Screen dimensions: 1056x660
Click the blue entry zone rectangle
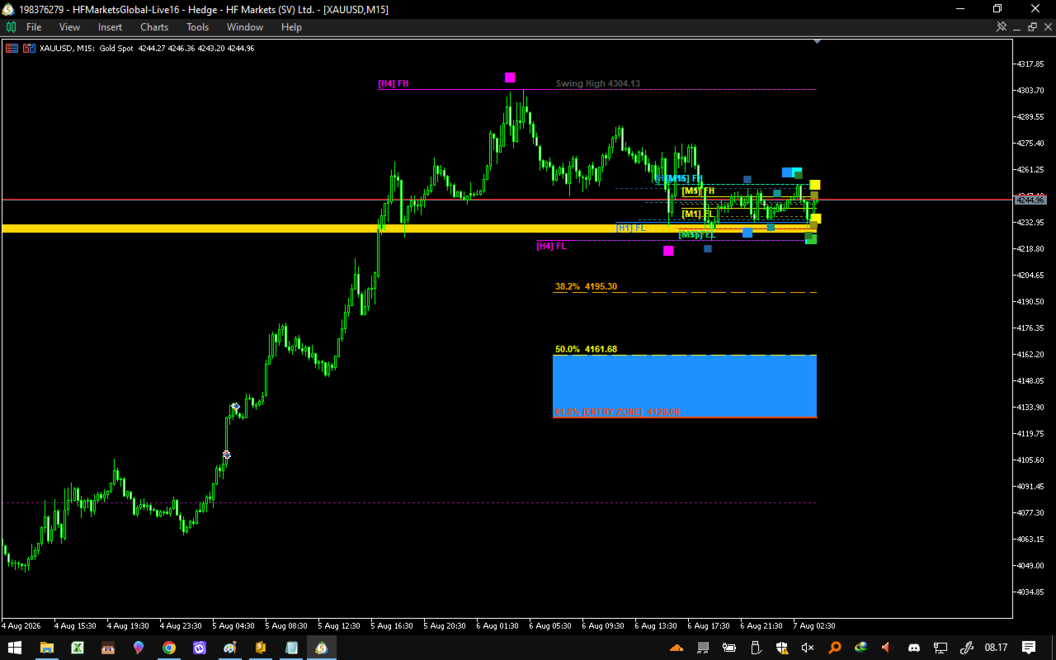click(x=685, y=386)
